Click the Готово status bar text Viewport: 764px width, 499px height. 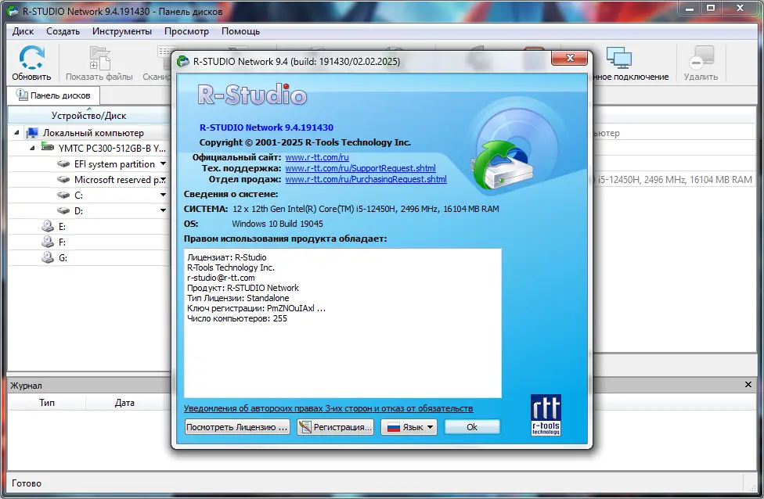point(27,483)
